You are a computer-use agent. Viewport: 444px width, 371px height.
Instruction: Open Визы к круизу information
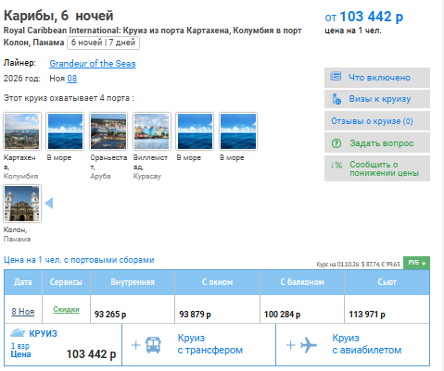[377, 99]
